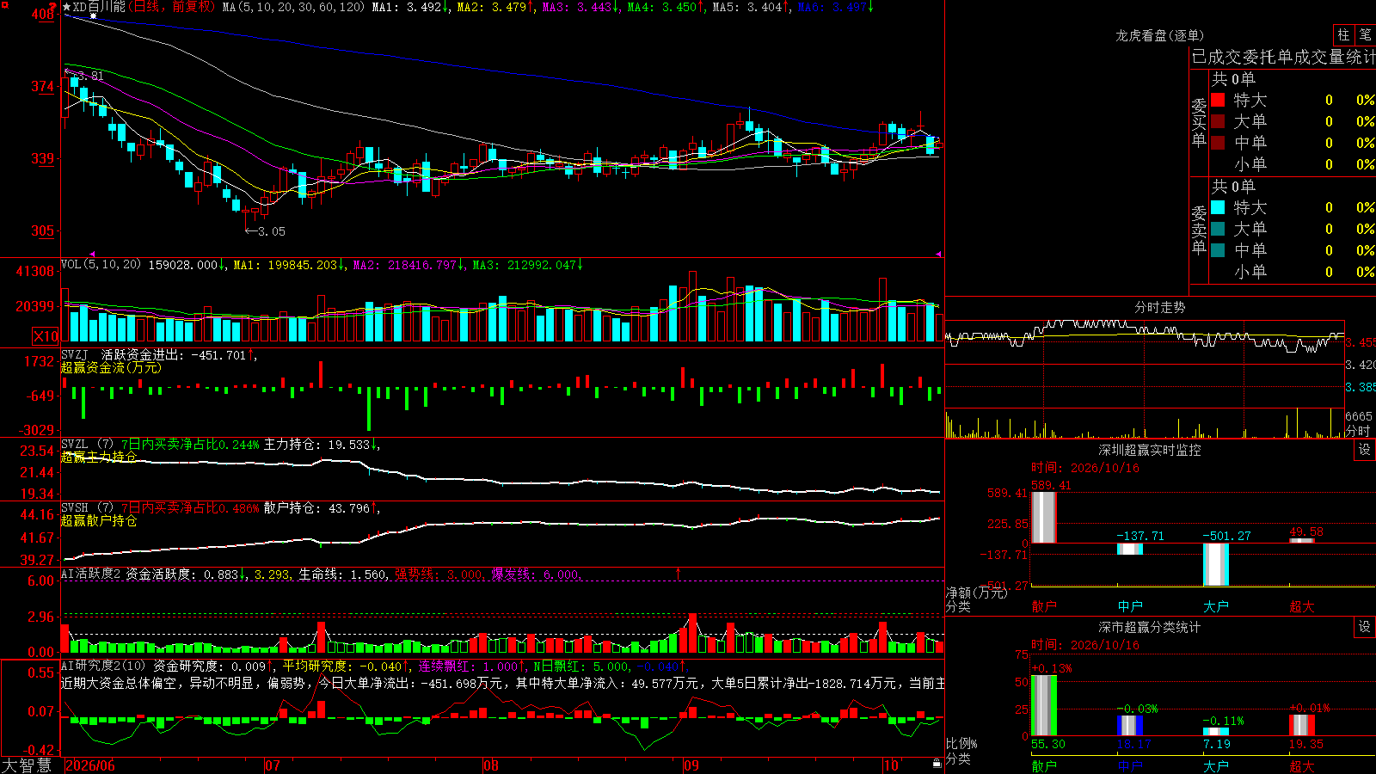Click the 大智慧 logo at bottom-left

click(27, 765)
